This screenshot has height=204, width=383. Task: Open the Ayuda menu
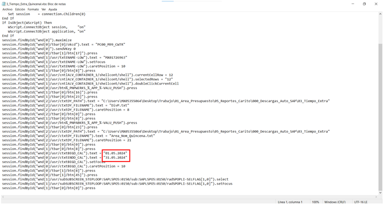point(53,9)
